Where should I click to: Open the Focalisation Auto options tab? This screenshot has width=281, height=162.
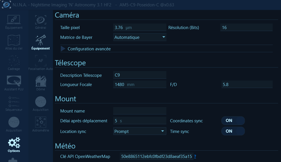coord(40,62)
